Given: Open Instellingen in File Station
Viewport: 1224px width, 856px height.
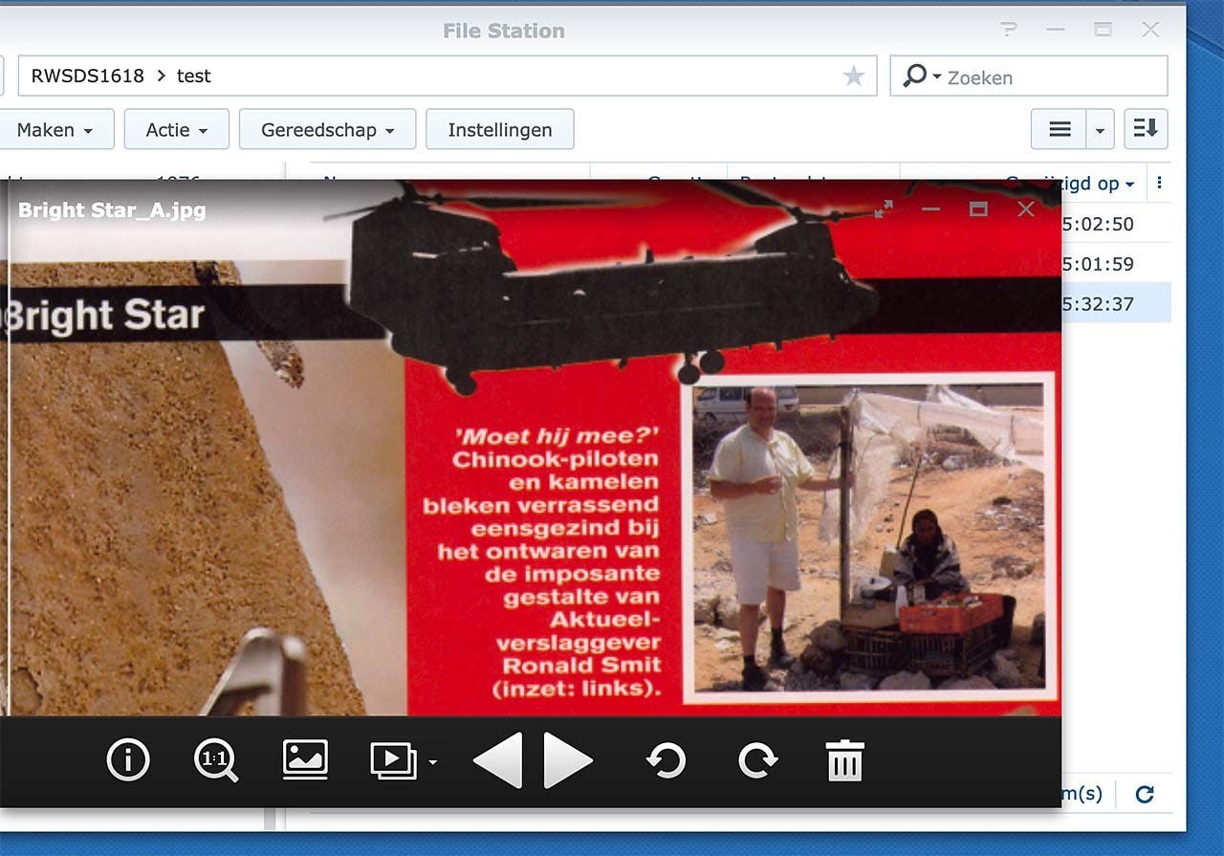Looking at the screenshot, I should 500,129.
